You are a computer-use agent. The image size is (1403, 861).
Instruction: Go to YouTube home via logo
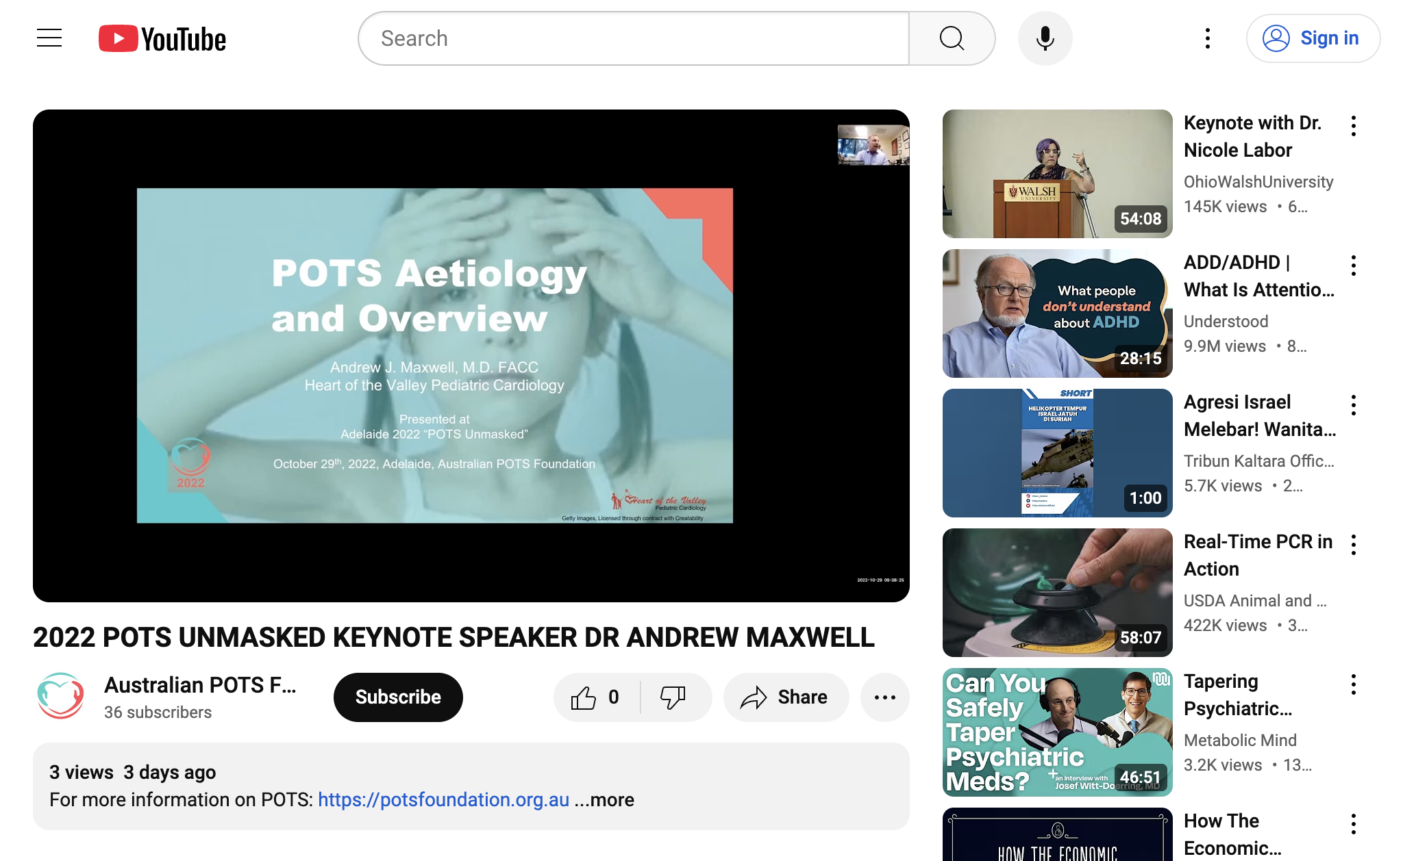coord(162,39)
